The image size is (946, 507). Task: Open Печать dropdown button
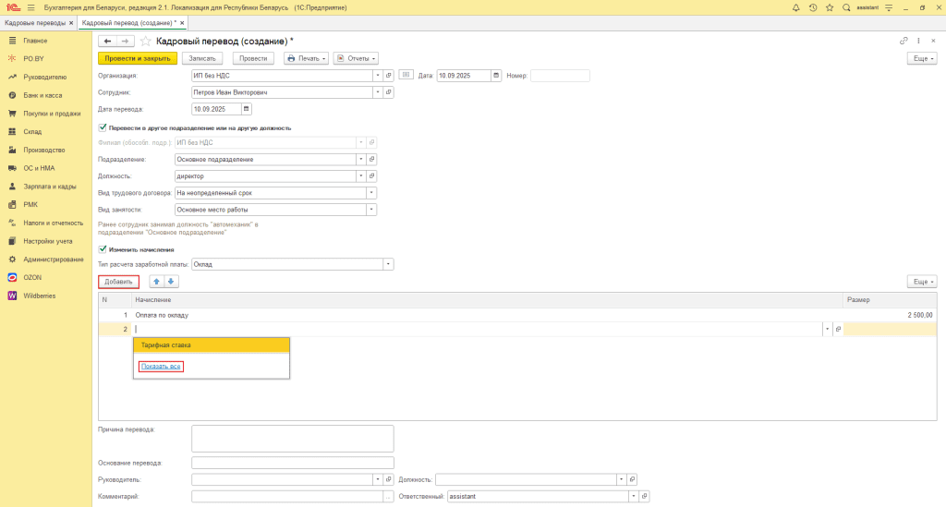pos(306,58)
